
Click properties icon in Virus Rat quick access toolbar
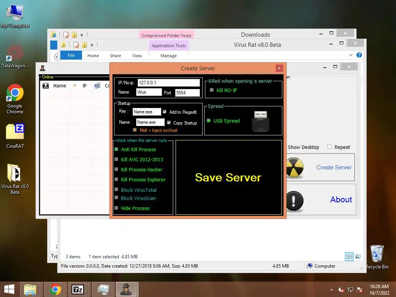[76, 45]
